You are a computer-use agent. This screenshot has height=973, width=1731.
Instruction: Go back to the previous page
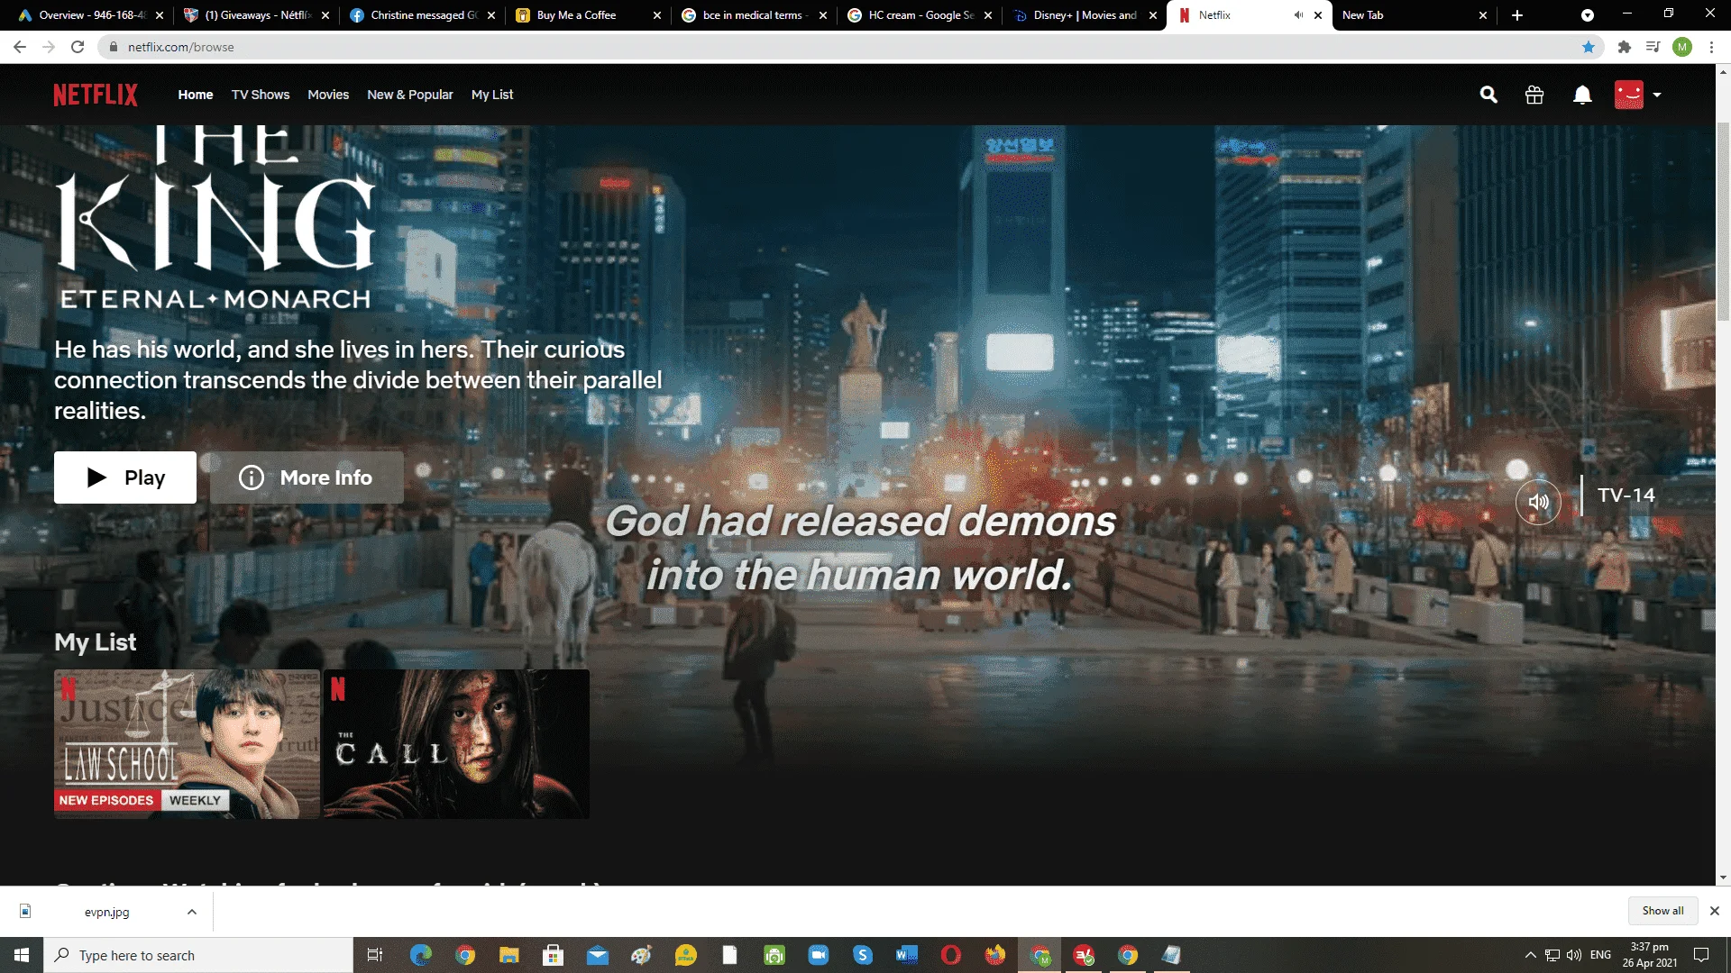20,47
